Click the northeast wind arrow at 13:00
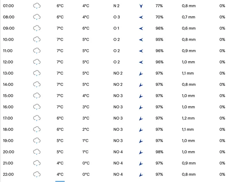The height and width of the screenshot is (182, 237). pos(141,73)
